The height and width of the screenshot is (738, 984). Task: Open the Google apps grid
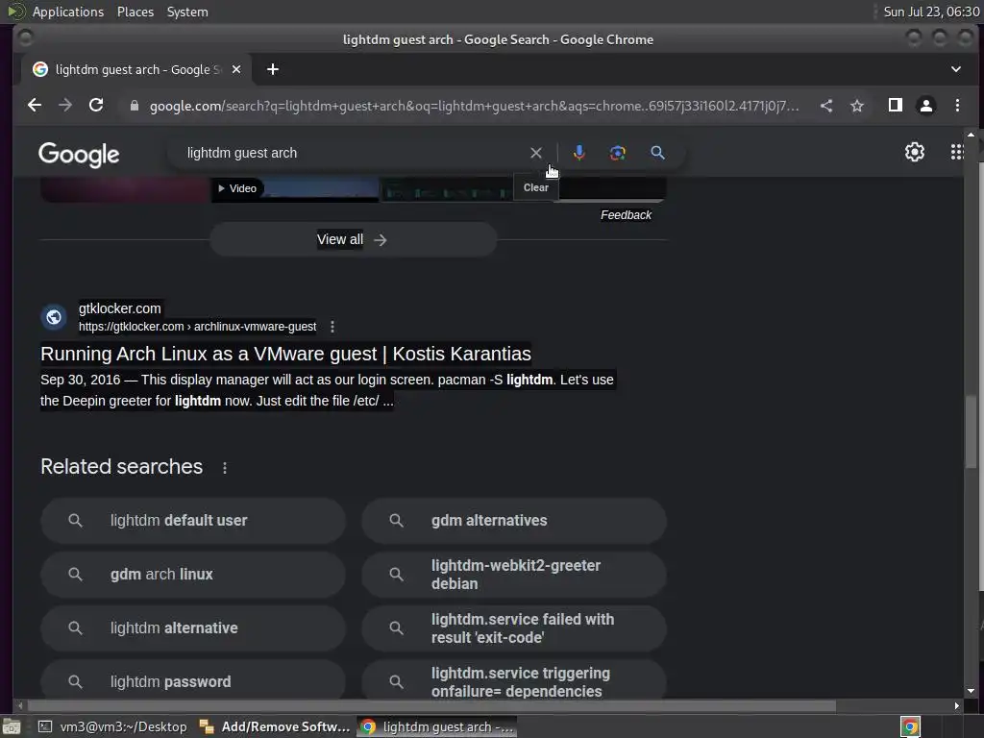956,152
